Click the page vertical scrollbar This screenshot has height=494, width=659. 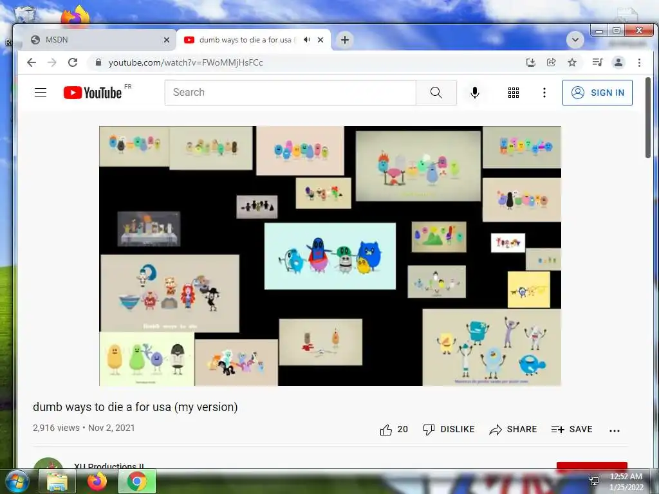[x=647, y=118]
